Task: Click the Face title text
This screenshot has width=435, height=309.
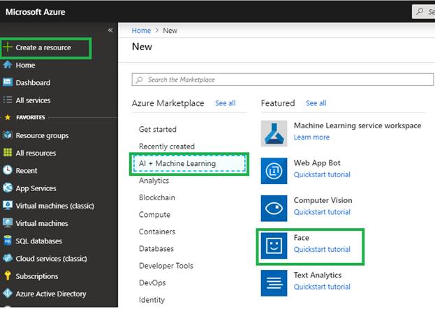Action: (x=301, y=237)
